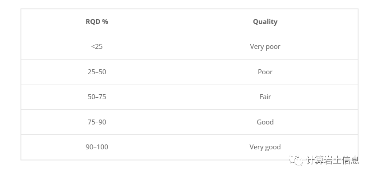Viewport: 371px width, 176px height.
Task: Click the Very good quality cell
Action: (265, 147)
